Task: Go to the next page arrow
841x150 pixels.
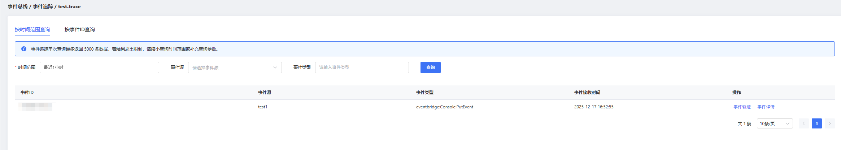Action: (829, 123)
